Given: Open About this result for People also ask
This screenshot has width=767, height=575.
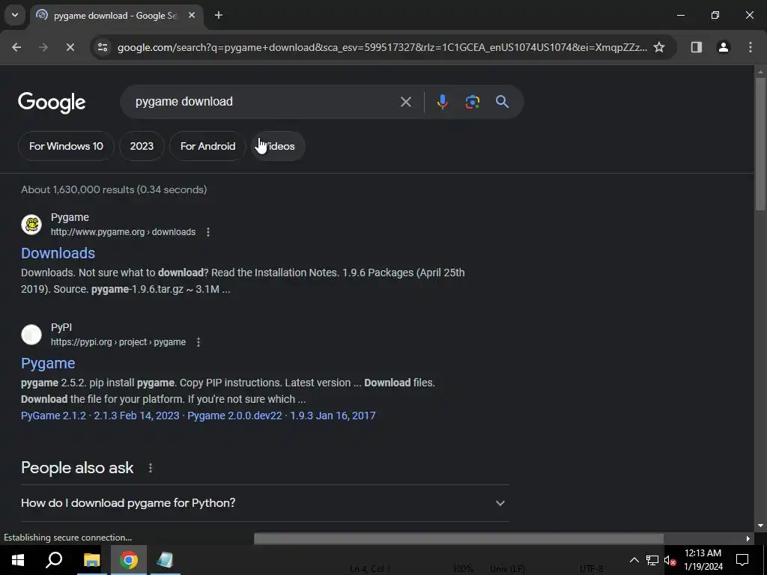Looking at the screenshot, I should coord(150,468).
